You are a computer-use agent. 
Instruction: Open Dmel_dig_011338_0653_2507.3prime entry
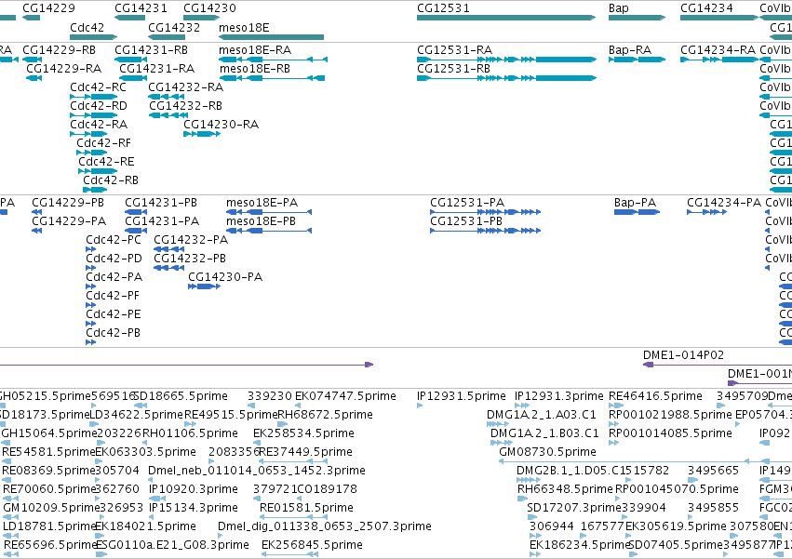[x=324, y=527]
